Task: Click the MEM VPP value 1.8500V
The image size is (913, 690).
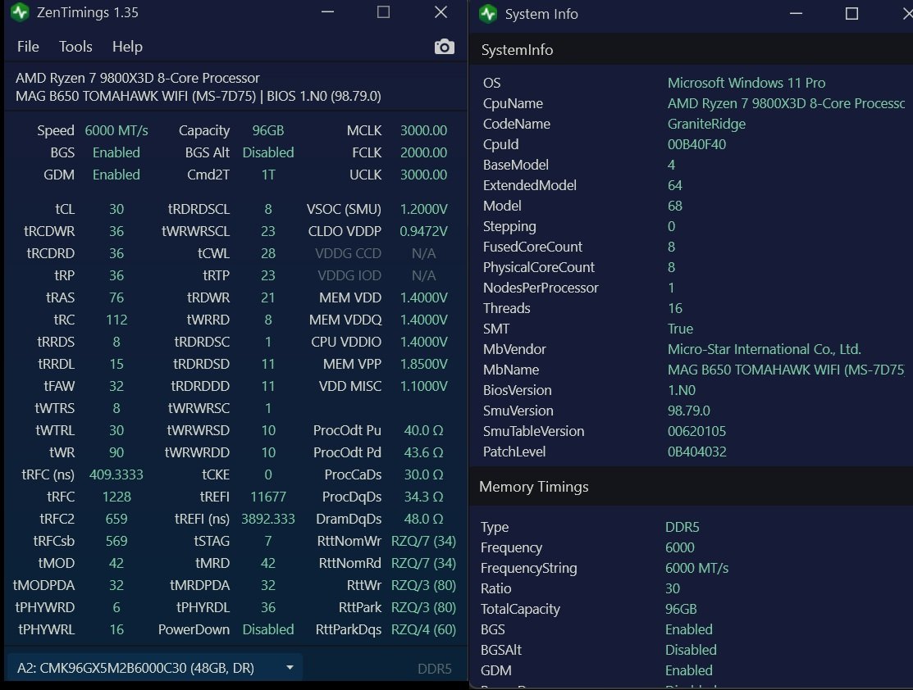Action: (x=423, y=364)
